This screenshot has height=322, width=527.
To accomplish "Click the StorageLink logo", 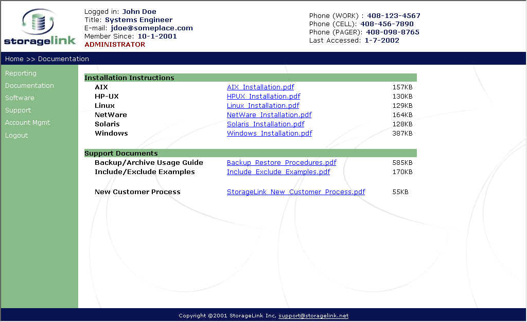I will tap(40, 27).
